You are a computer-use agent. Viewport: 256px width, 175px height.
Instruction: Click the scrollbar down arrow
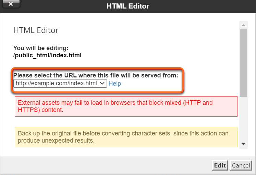click(243, 144)
